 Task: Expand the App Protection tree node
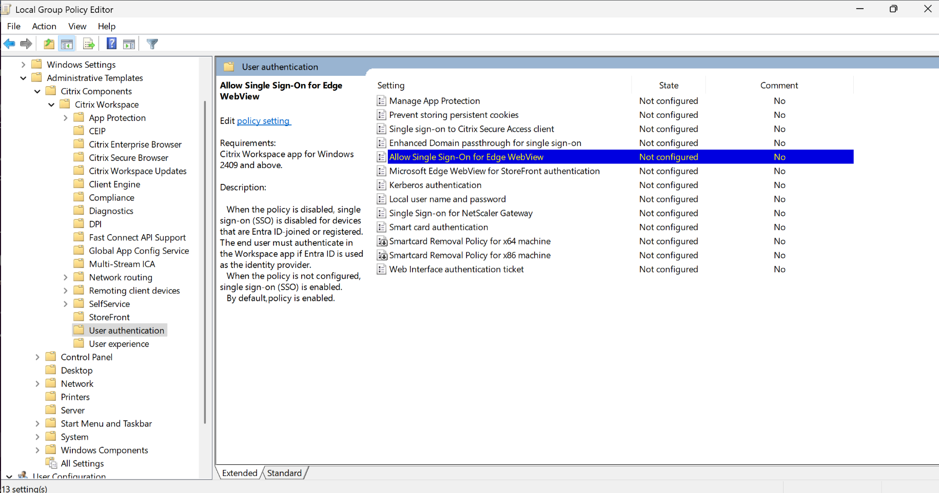[65, 118]
